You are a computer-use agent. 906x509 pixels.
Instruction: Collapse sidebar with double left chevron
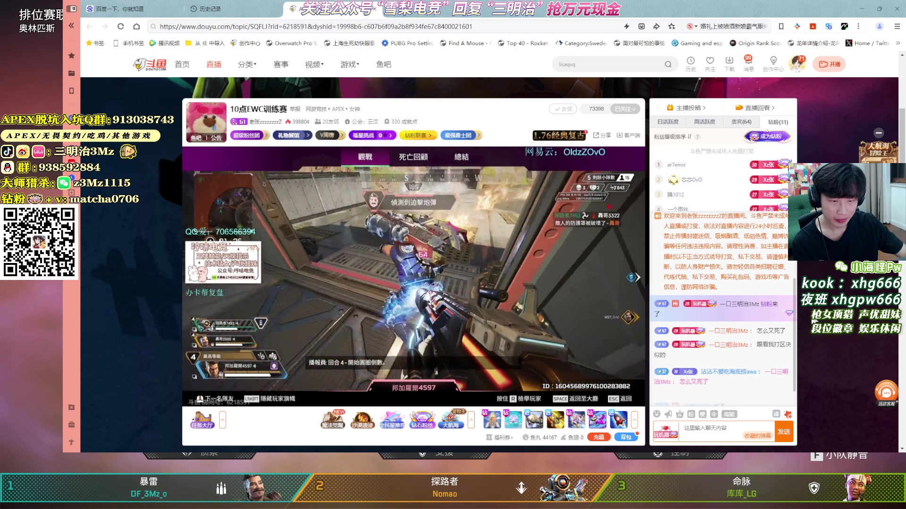tap(71, 25)
